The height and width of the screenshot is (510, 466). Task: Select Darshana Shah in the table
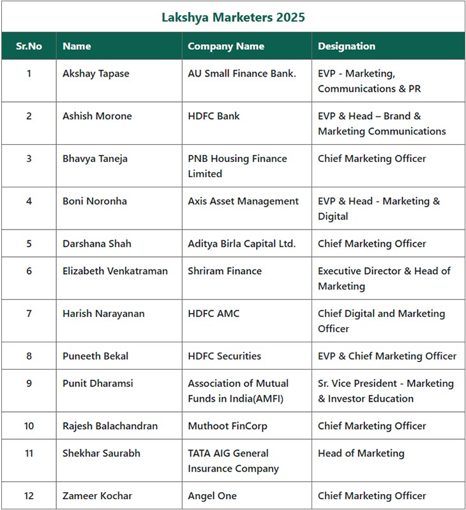coord(97,244)
